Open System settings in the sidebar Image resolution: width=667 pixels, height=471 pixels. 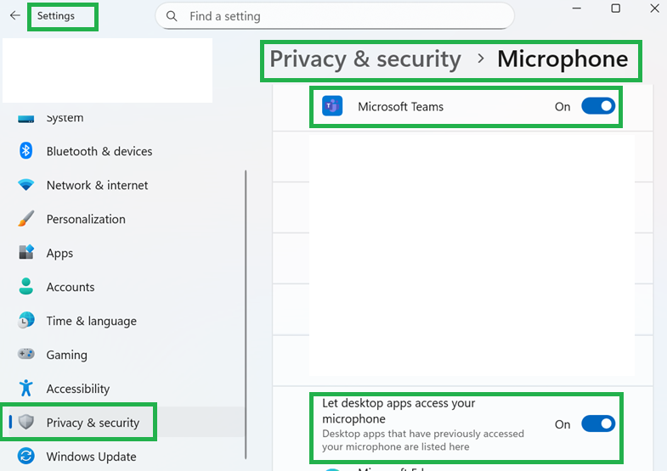coord(65,118)
